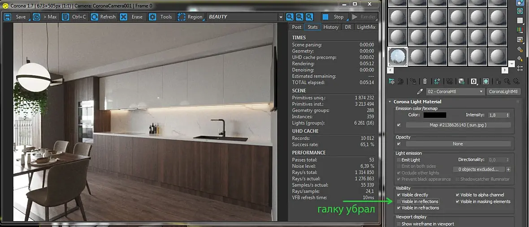Open Material/Map Navigator icon
The width and height of the screenshot is (529, 227).
pos(520,68)
